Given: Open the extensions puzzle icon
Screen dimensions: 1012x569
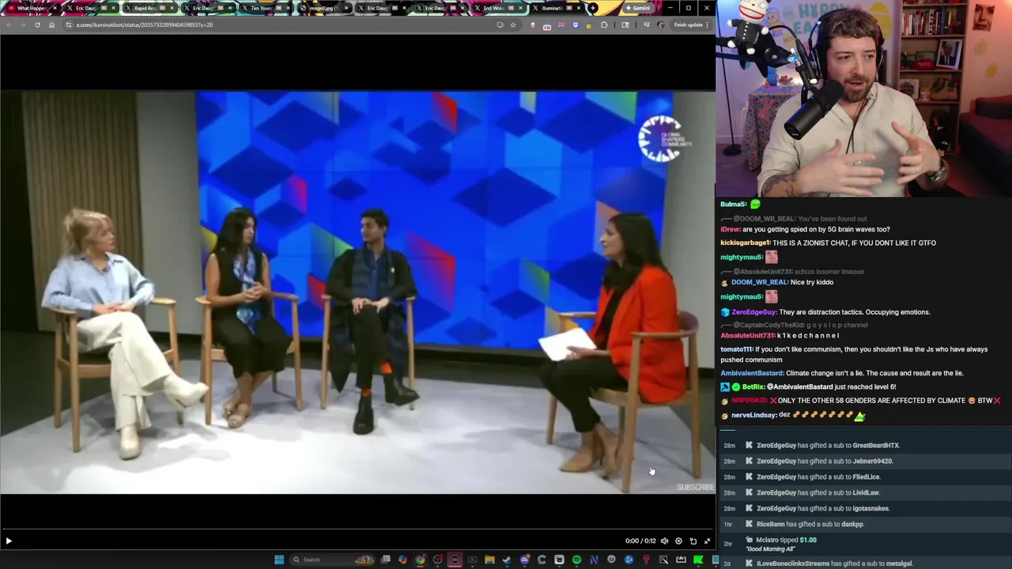Looking at the screenshot, I should [x=604, y=24].
